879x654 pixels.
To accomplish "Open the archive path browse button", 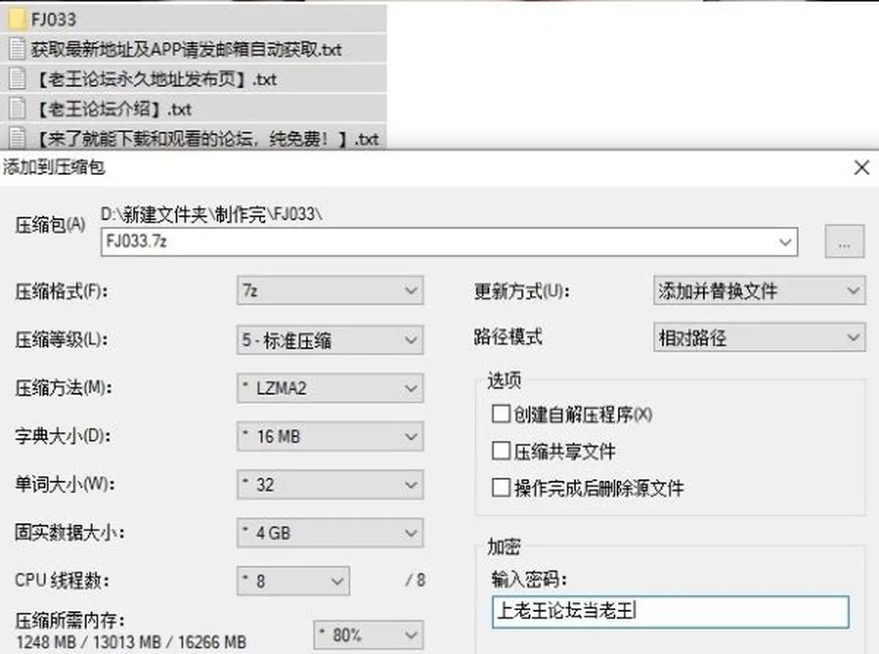I will 844,242.
